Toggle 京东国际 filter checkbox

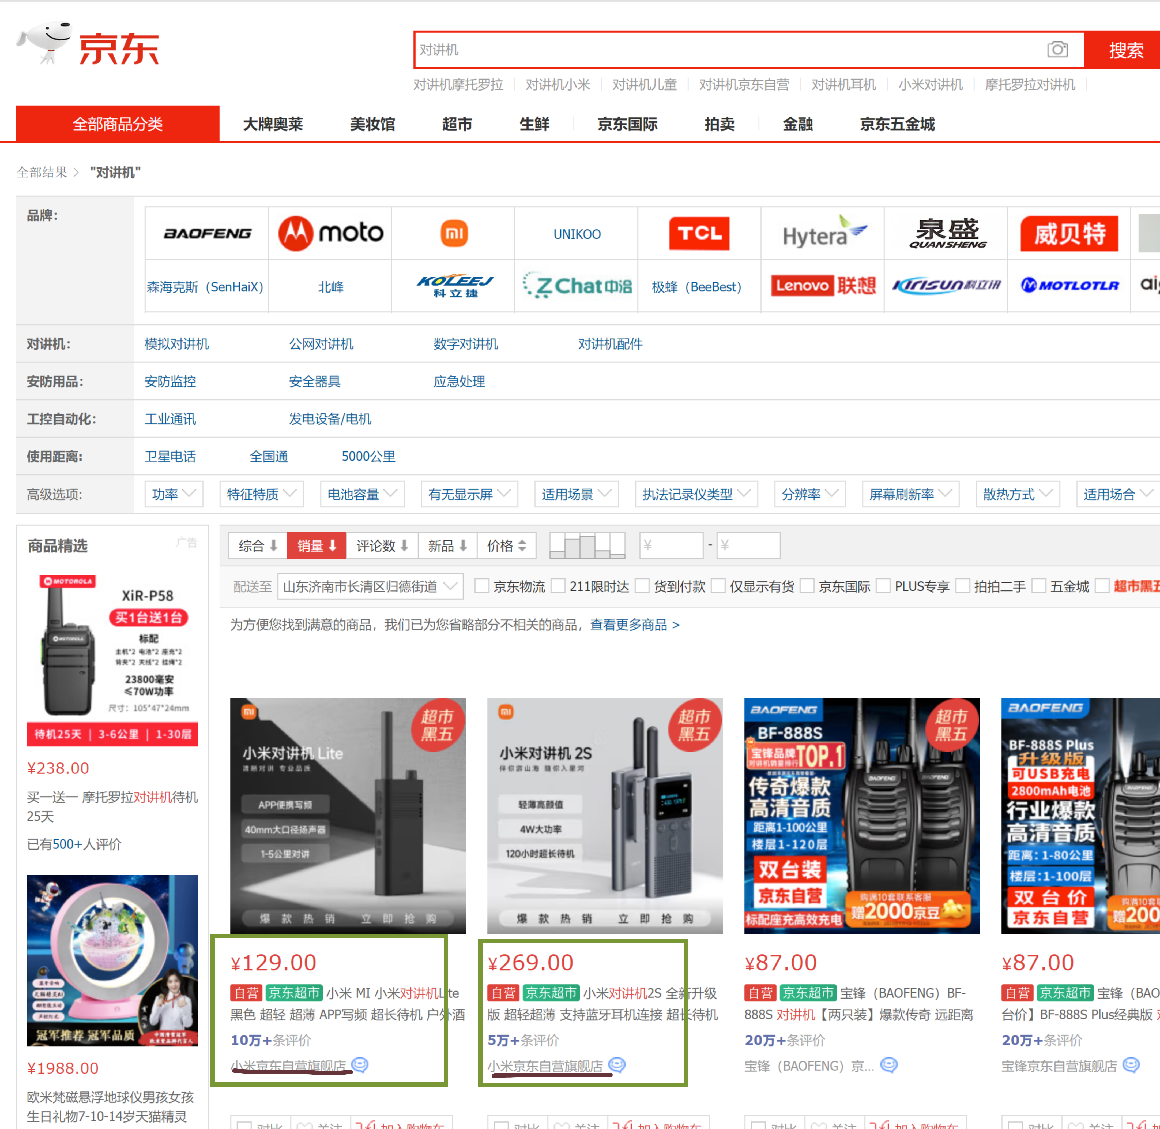[x=807, y=586]
